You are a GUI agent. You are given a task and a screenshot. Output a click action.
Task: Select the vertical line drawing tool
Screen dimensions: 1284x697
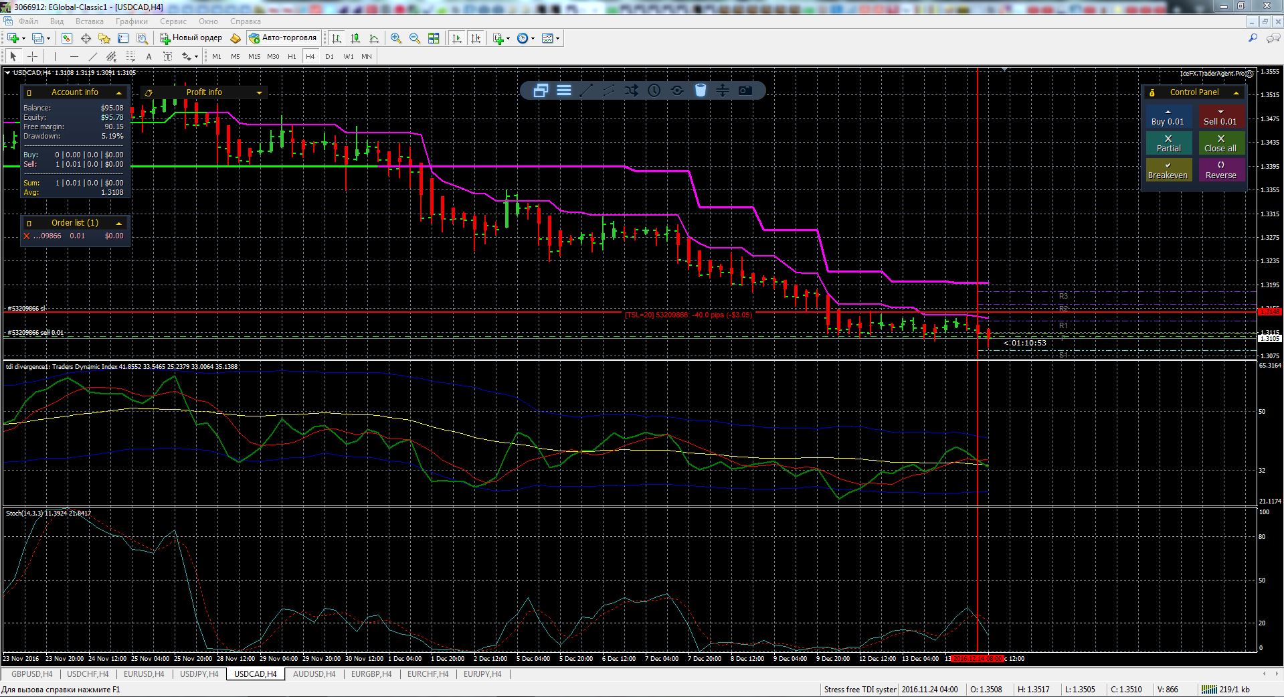[55, 56]
